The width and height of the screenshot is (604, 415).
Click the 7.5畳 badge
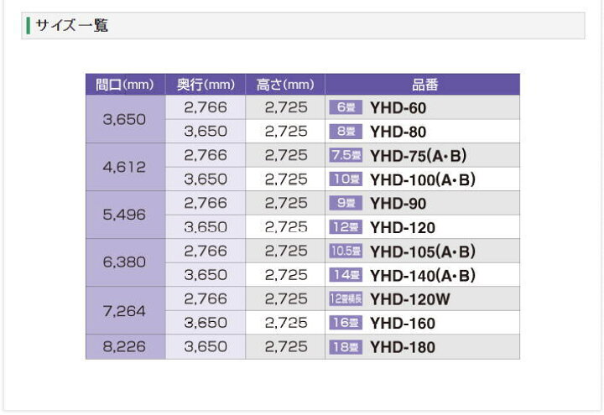tap(346, 155)
